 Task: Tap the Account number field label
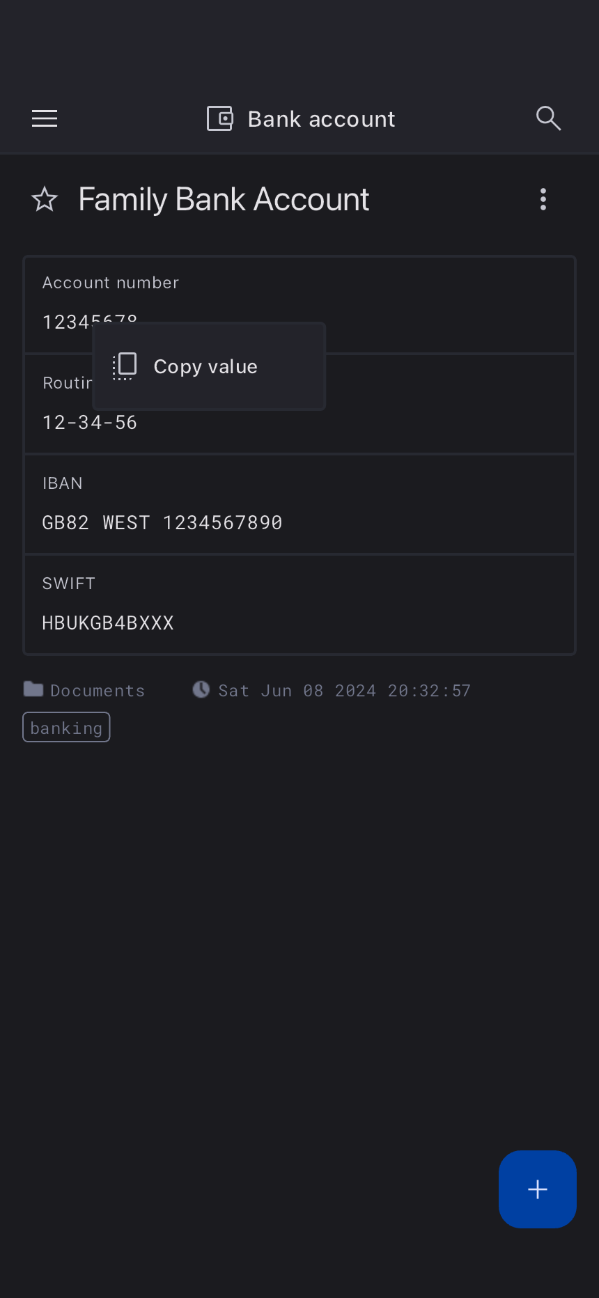pos(111,283)
